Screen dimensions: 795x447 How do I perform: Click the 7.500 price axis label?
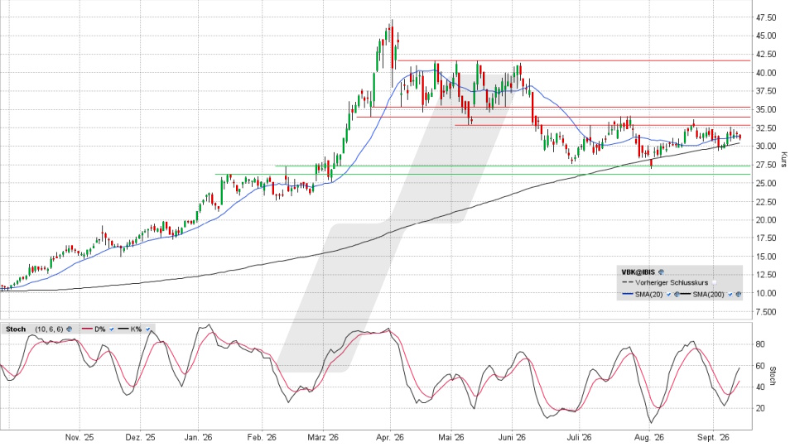click(x=765, y=312)
